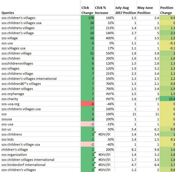
Task: Select the Click % Increase header cell
Action: (104, 10)
